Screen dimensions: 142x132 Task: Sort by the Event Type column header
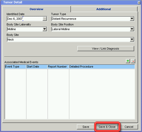click(x=15, y=67)
